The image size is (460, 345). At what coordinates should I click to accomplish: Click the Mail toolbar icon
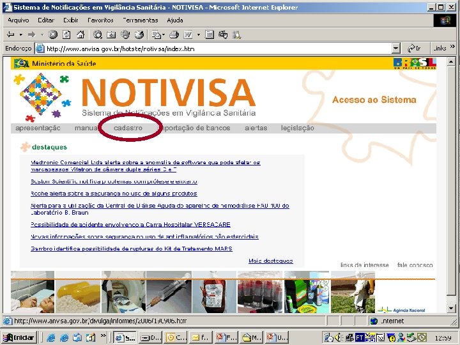[x=157, y=34]
